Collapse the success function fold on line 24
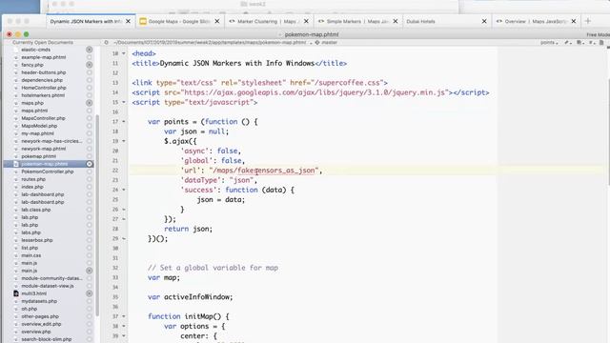 [x=124, y=190]
